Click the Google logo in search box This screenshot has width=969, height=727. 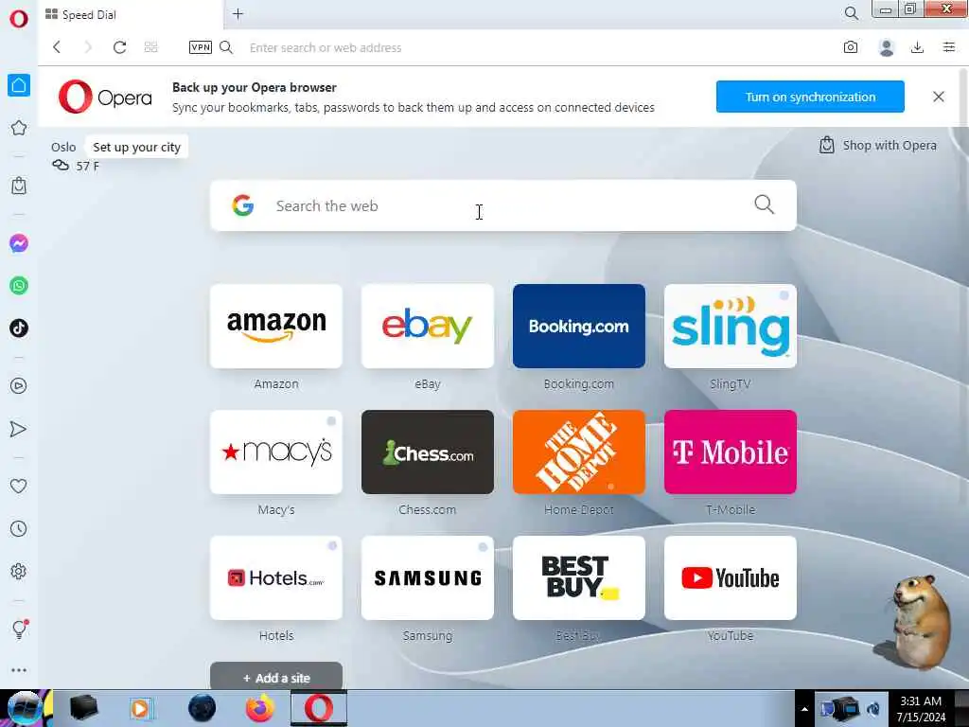coord(243,205)
